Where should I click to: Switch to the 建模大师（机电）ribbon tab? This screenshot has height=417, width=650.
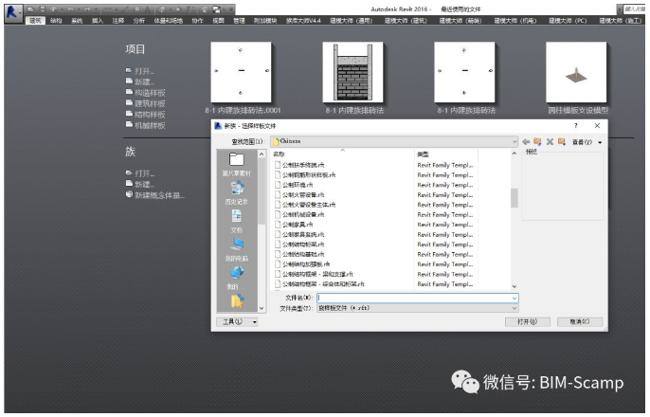pyautogui.click(x=515, y=20)
